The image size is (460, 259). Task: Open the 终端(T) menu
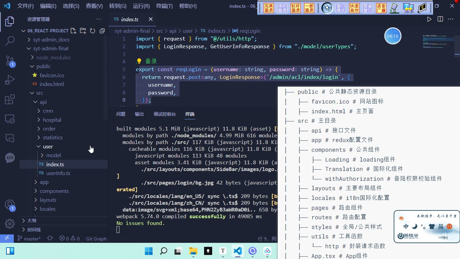pyautogui.click(x=165, y=6)
